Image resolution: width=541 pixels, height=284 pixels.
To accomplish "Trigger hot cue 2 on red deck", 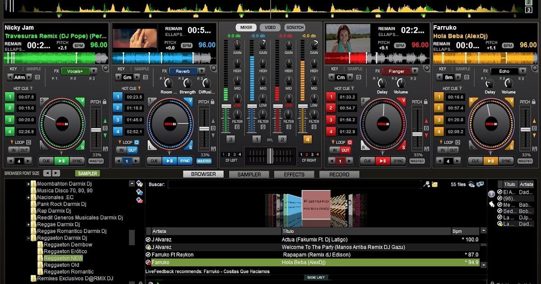I will pyautogui.click(x=330, y=108).
